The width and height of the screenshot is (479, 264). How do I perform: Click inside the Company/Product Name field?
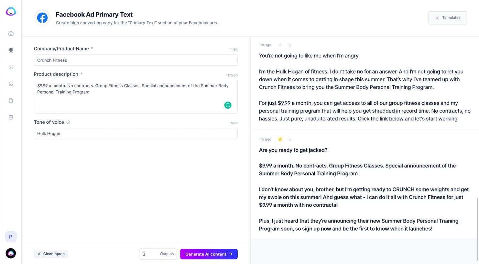click(136, 60)
